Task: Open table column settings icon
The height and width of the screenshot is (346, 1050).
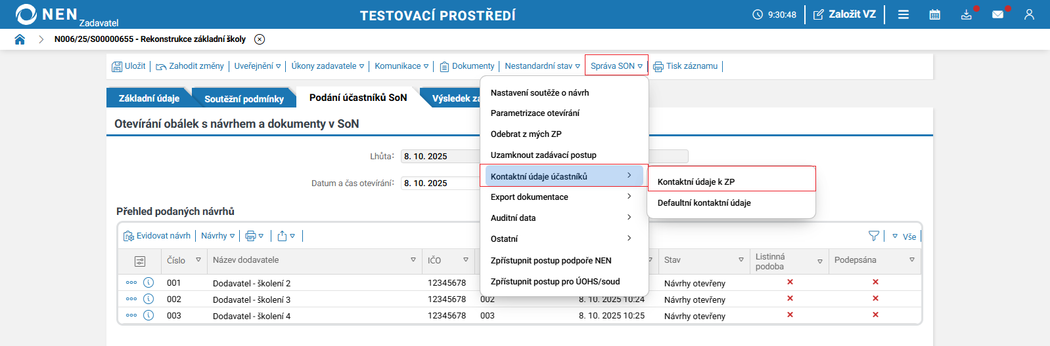Action: 140,261
